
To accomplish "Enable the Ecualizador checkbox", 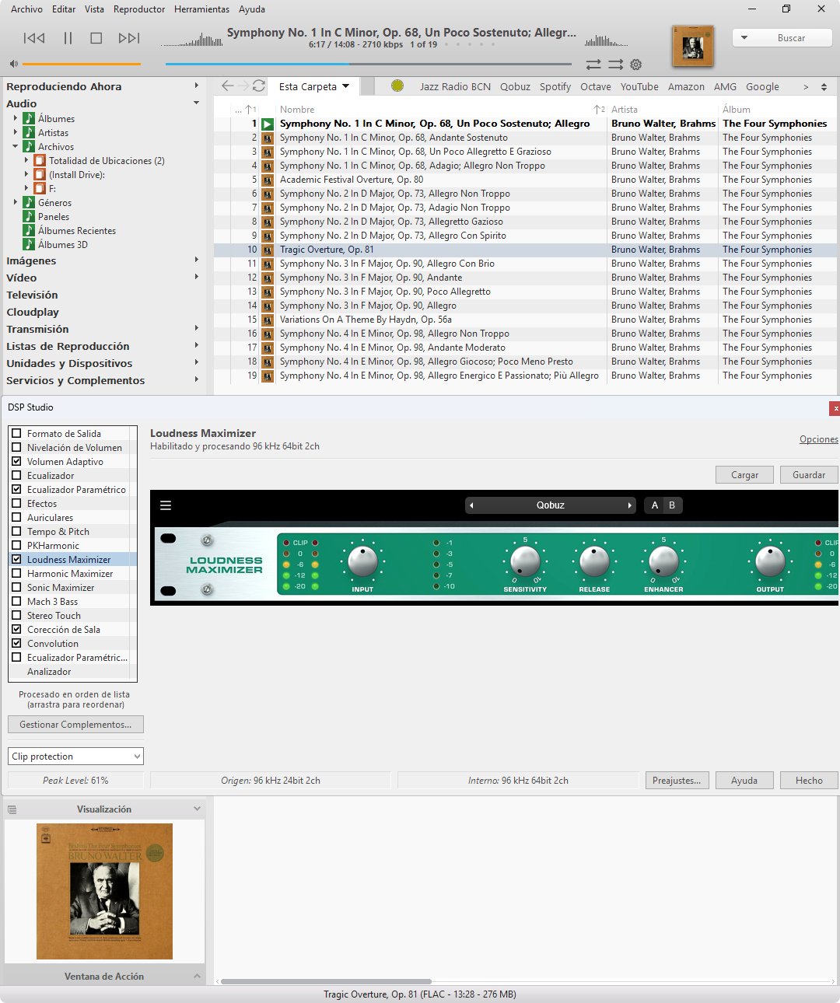I will [x=16, y=476].
